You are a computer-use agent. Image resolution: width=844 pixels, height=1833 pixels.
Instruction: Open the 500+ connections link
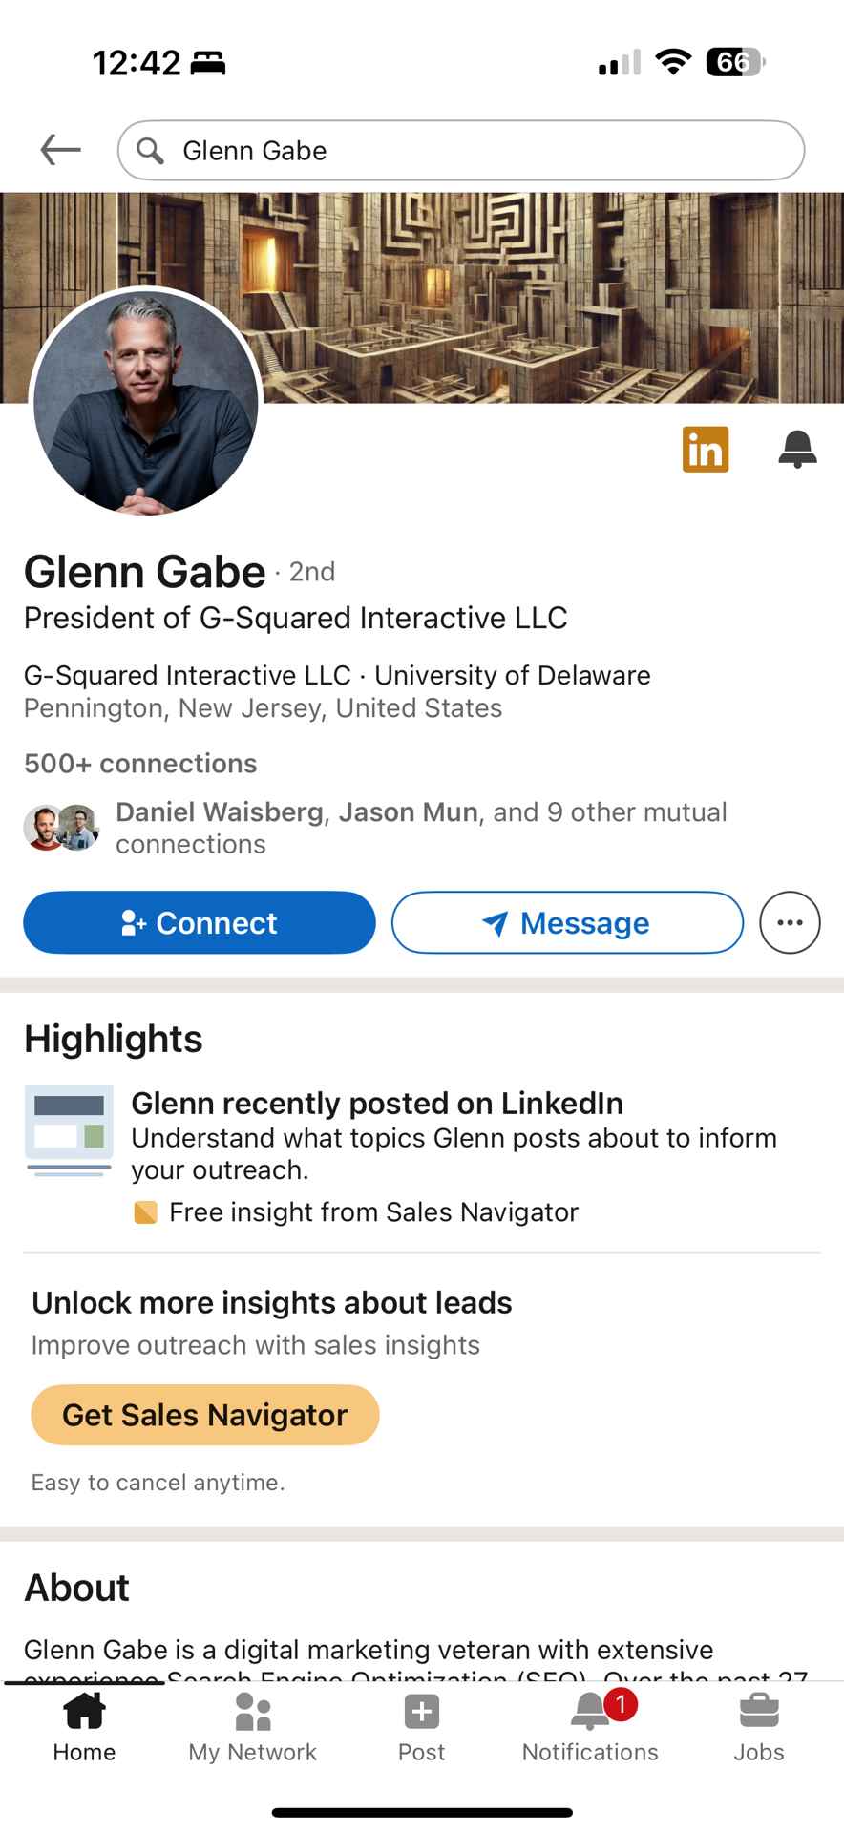(x=140, y=764)
